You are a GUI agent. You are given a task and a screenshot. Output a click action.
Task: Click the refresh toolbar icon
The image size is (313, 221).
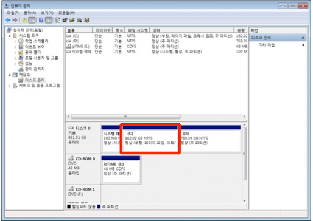[58, 20]
